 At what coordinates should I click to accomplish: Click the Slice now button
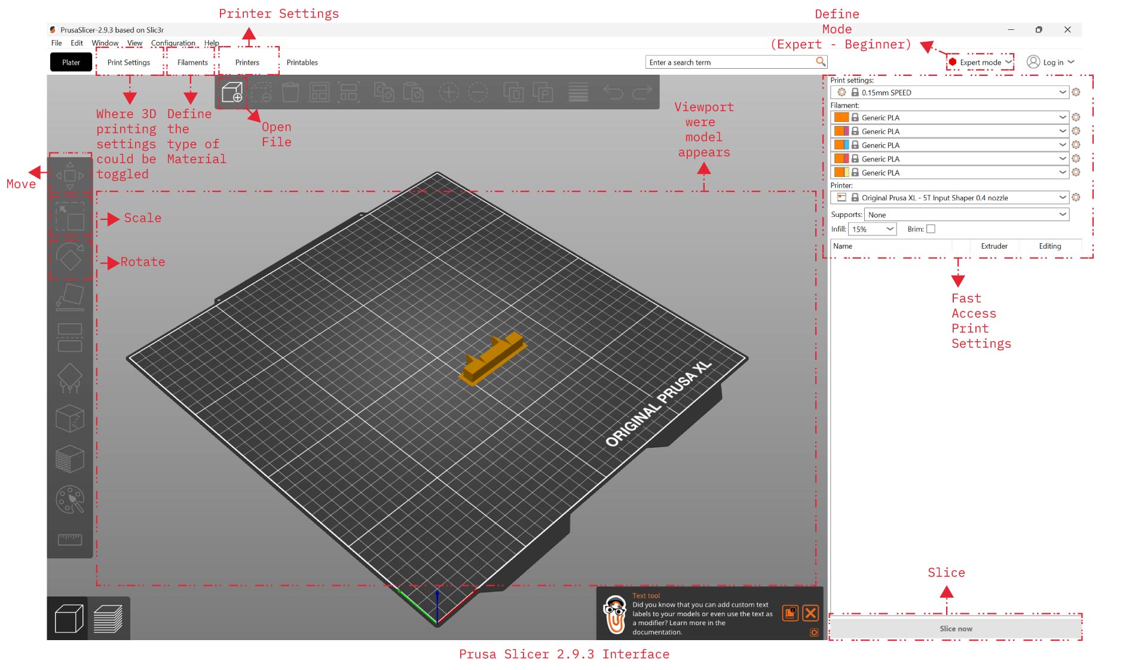coord(955,629)
